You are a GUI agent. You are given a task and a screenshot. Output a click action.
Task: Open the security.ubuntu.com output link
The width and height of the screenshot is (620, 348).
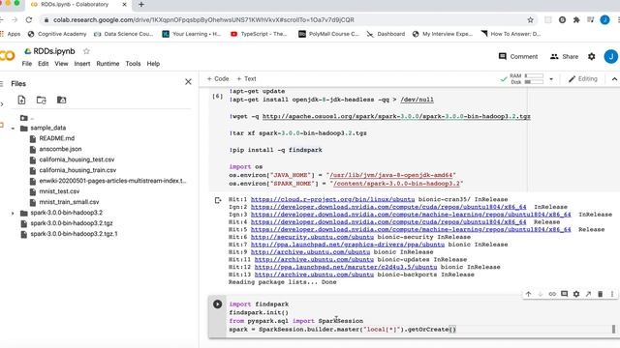tap(312, 237)
